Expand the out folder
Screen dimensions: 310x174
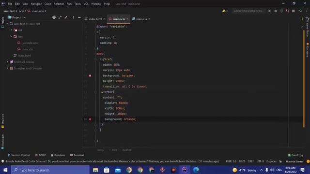pyautogui.click(x=11, y=30)
